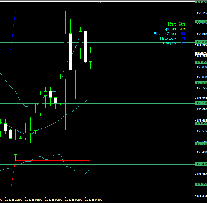The image size is (207, 203).
Task: Click the 155.900 level price tag
Action: coord(201,63)
